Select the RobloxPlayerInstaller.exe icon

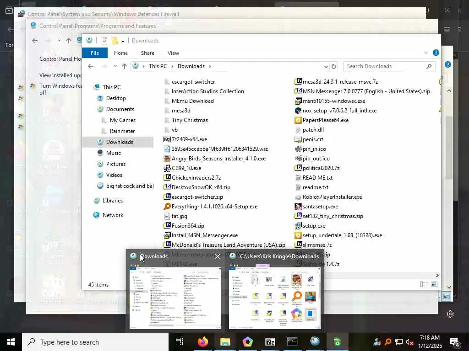coord(298,197)
